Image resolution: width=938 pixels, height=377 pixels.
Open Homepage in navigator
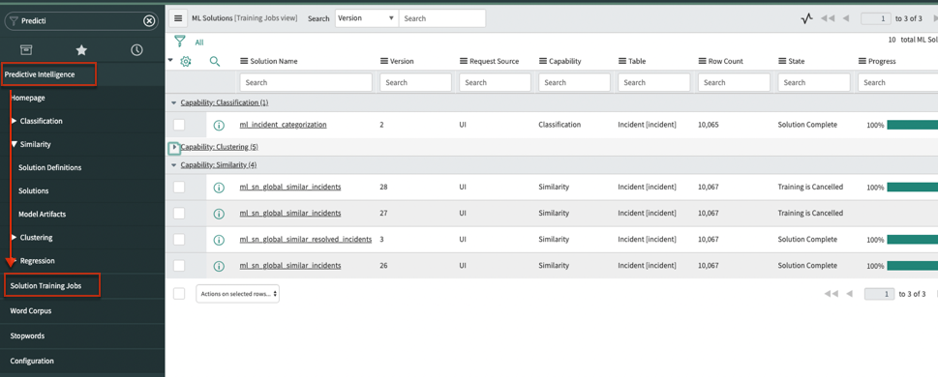pyautogui.click(x=27, y=98)
